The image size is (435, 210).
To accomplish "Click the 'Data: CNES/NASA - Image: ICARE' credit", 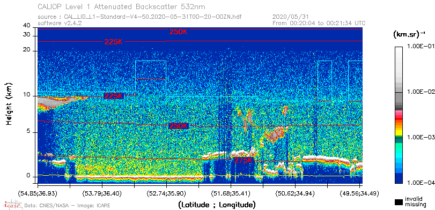I will click(x=68, y=206).
